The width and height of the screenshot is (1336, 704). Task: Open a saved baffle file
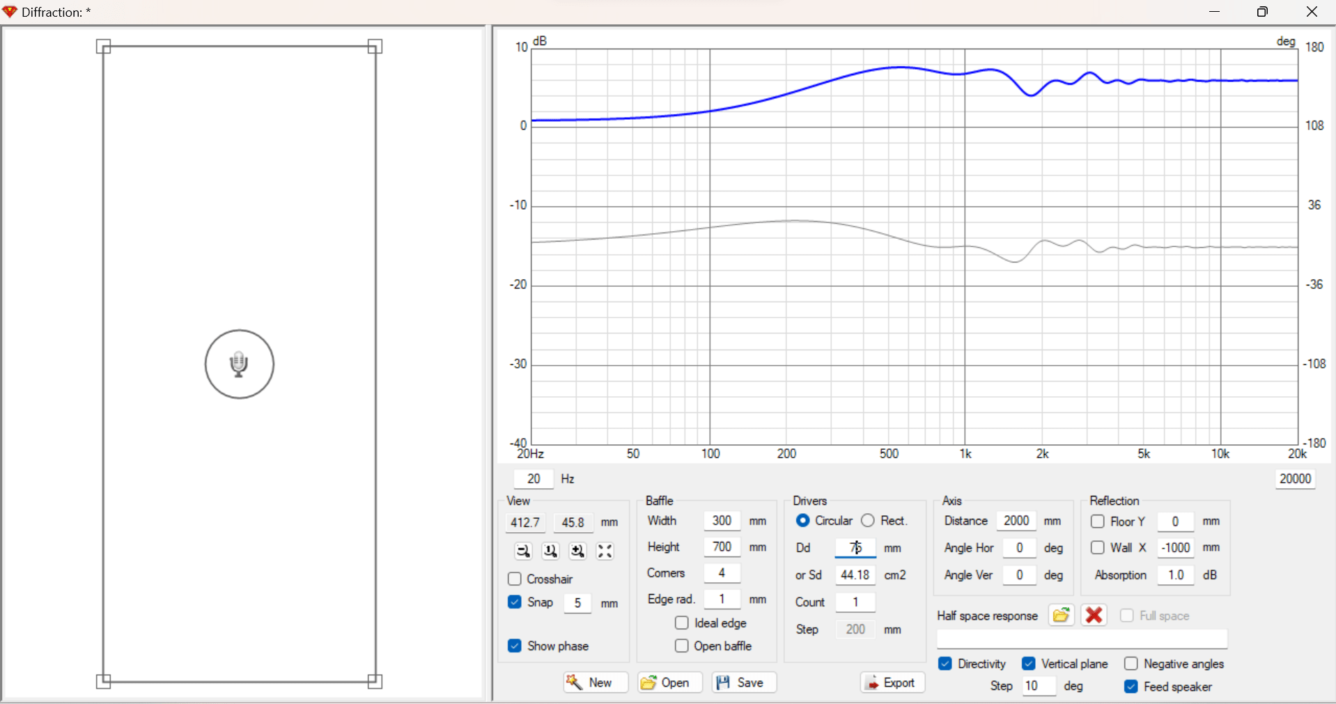tap(669, 682)
